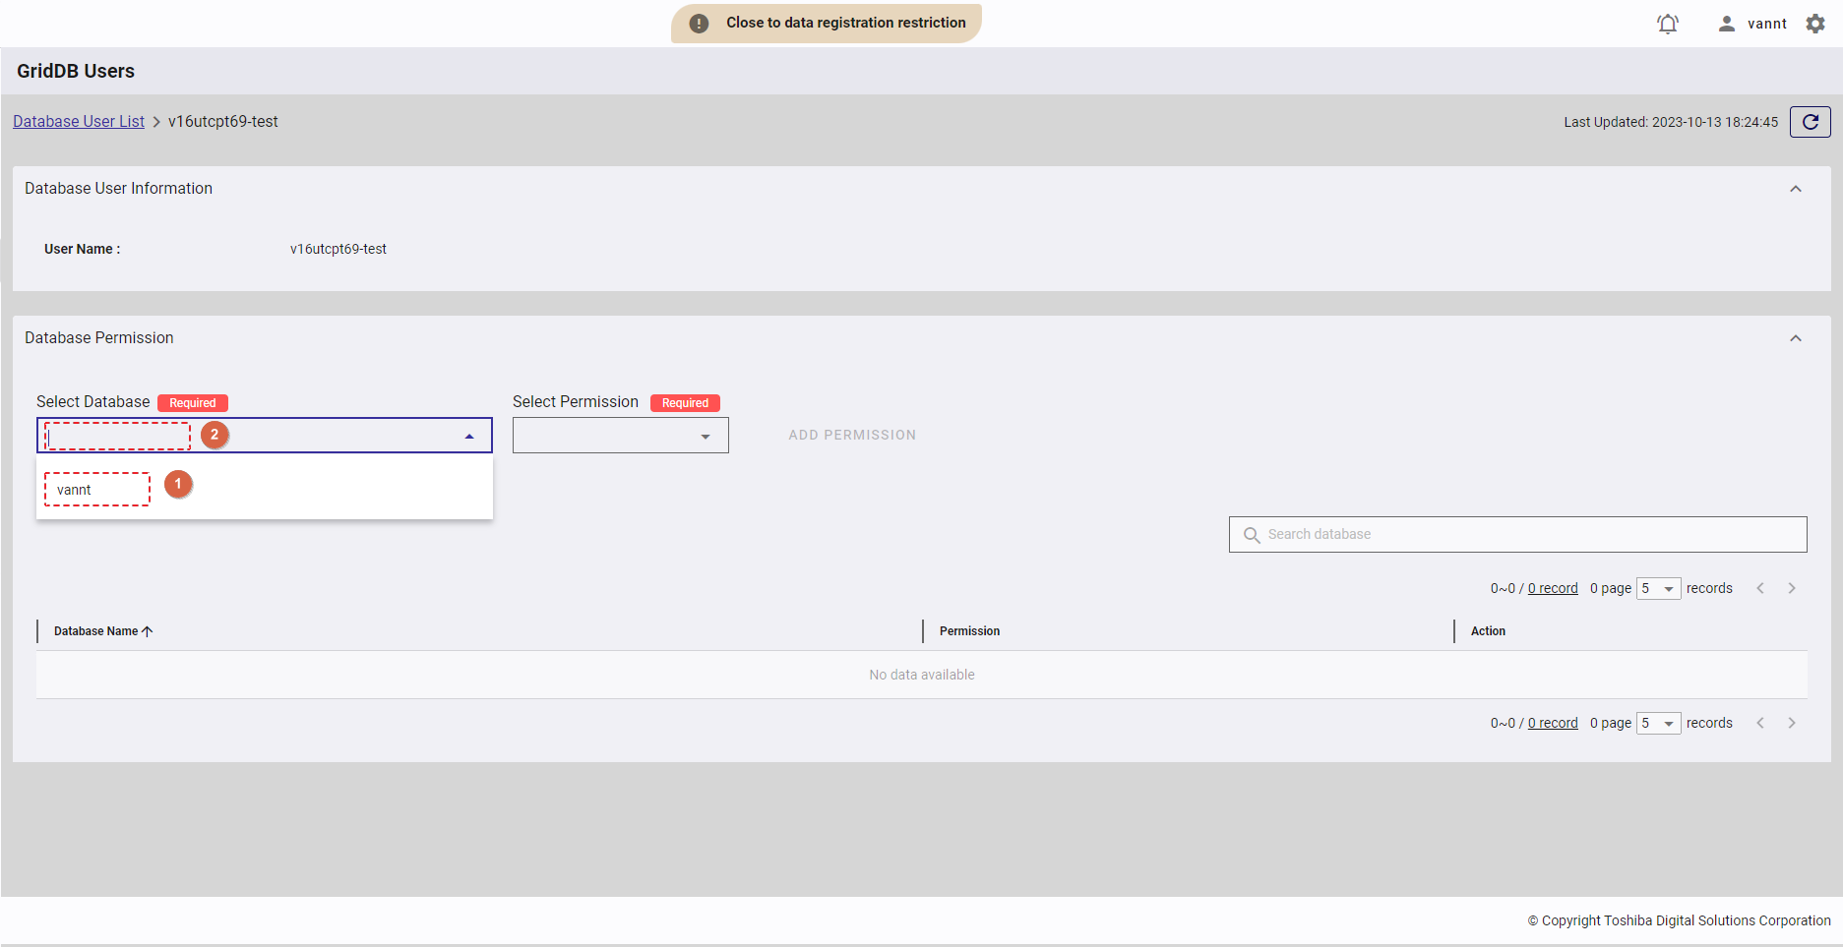Open the Database User List breadcrumb link
1843x947 pixels.
click(x=79, y=122)
